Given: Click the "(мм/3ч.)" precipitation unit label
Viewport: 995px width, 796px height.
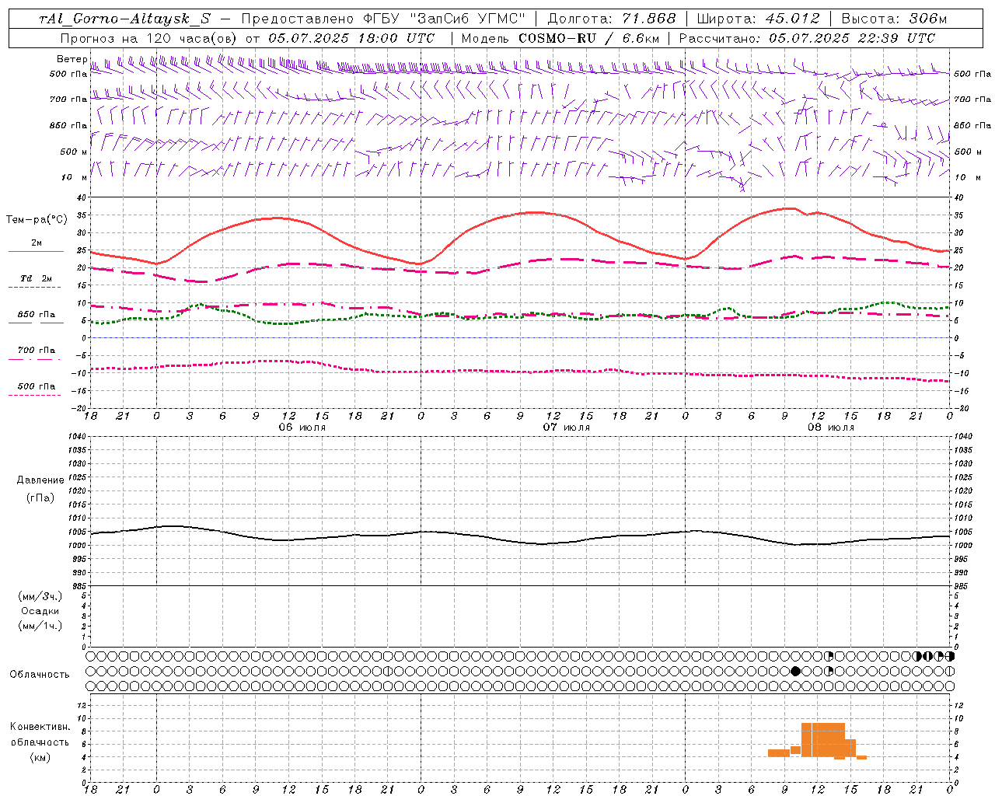Looking at the screenshot, I should click(40, 596).
